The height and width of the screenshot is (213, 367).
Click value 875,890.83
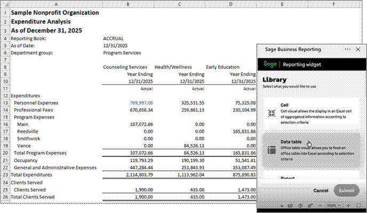[x=244, y=175]
